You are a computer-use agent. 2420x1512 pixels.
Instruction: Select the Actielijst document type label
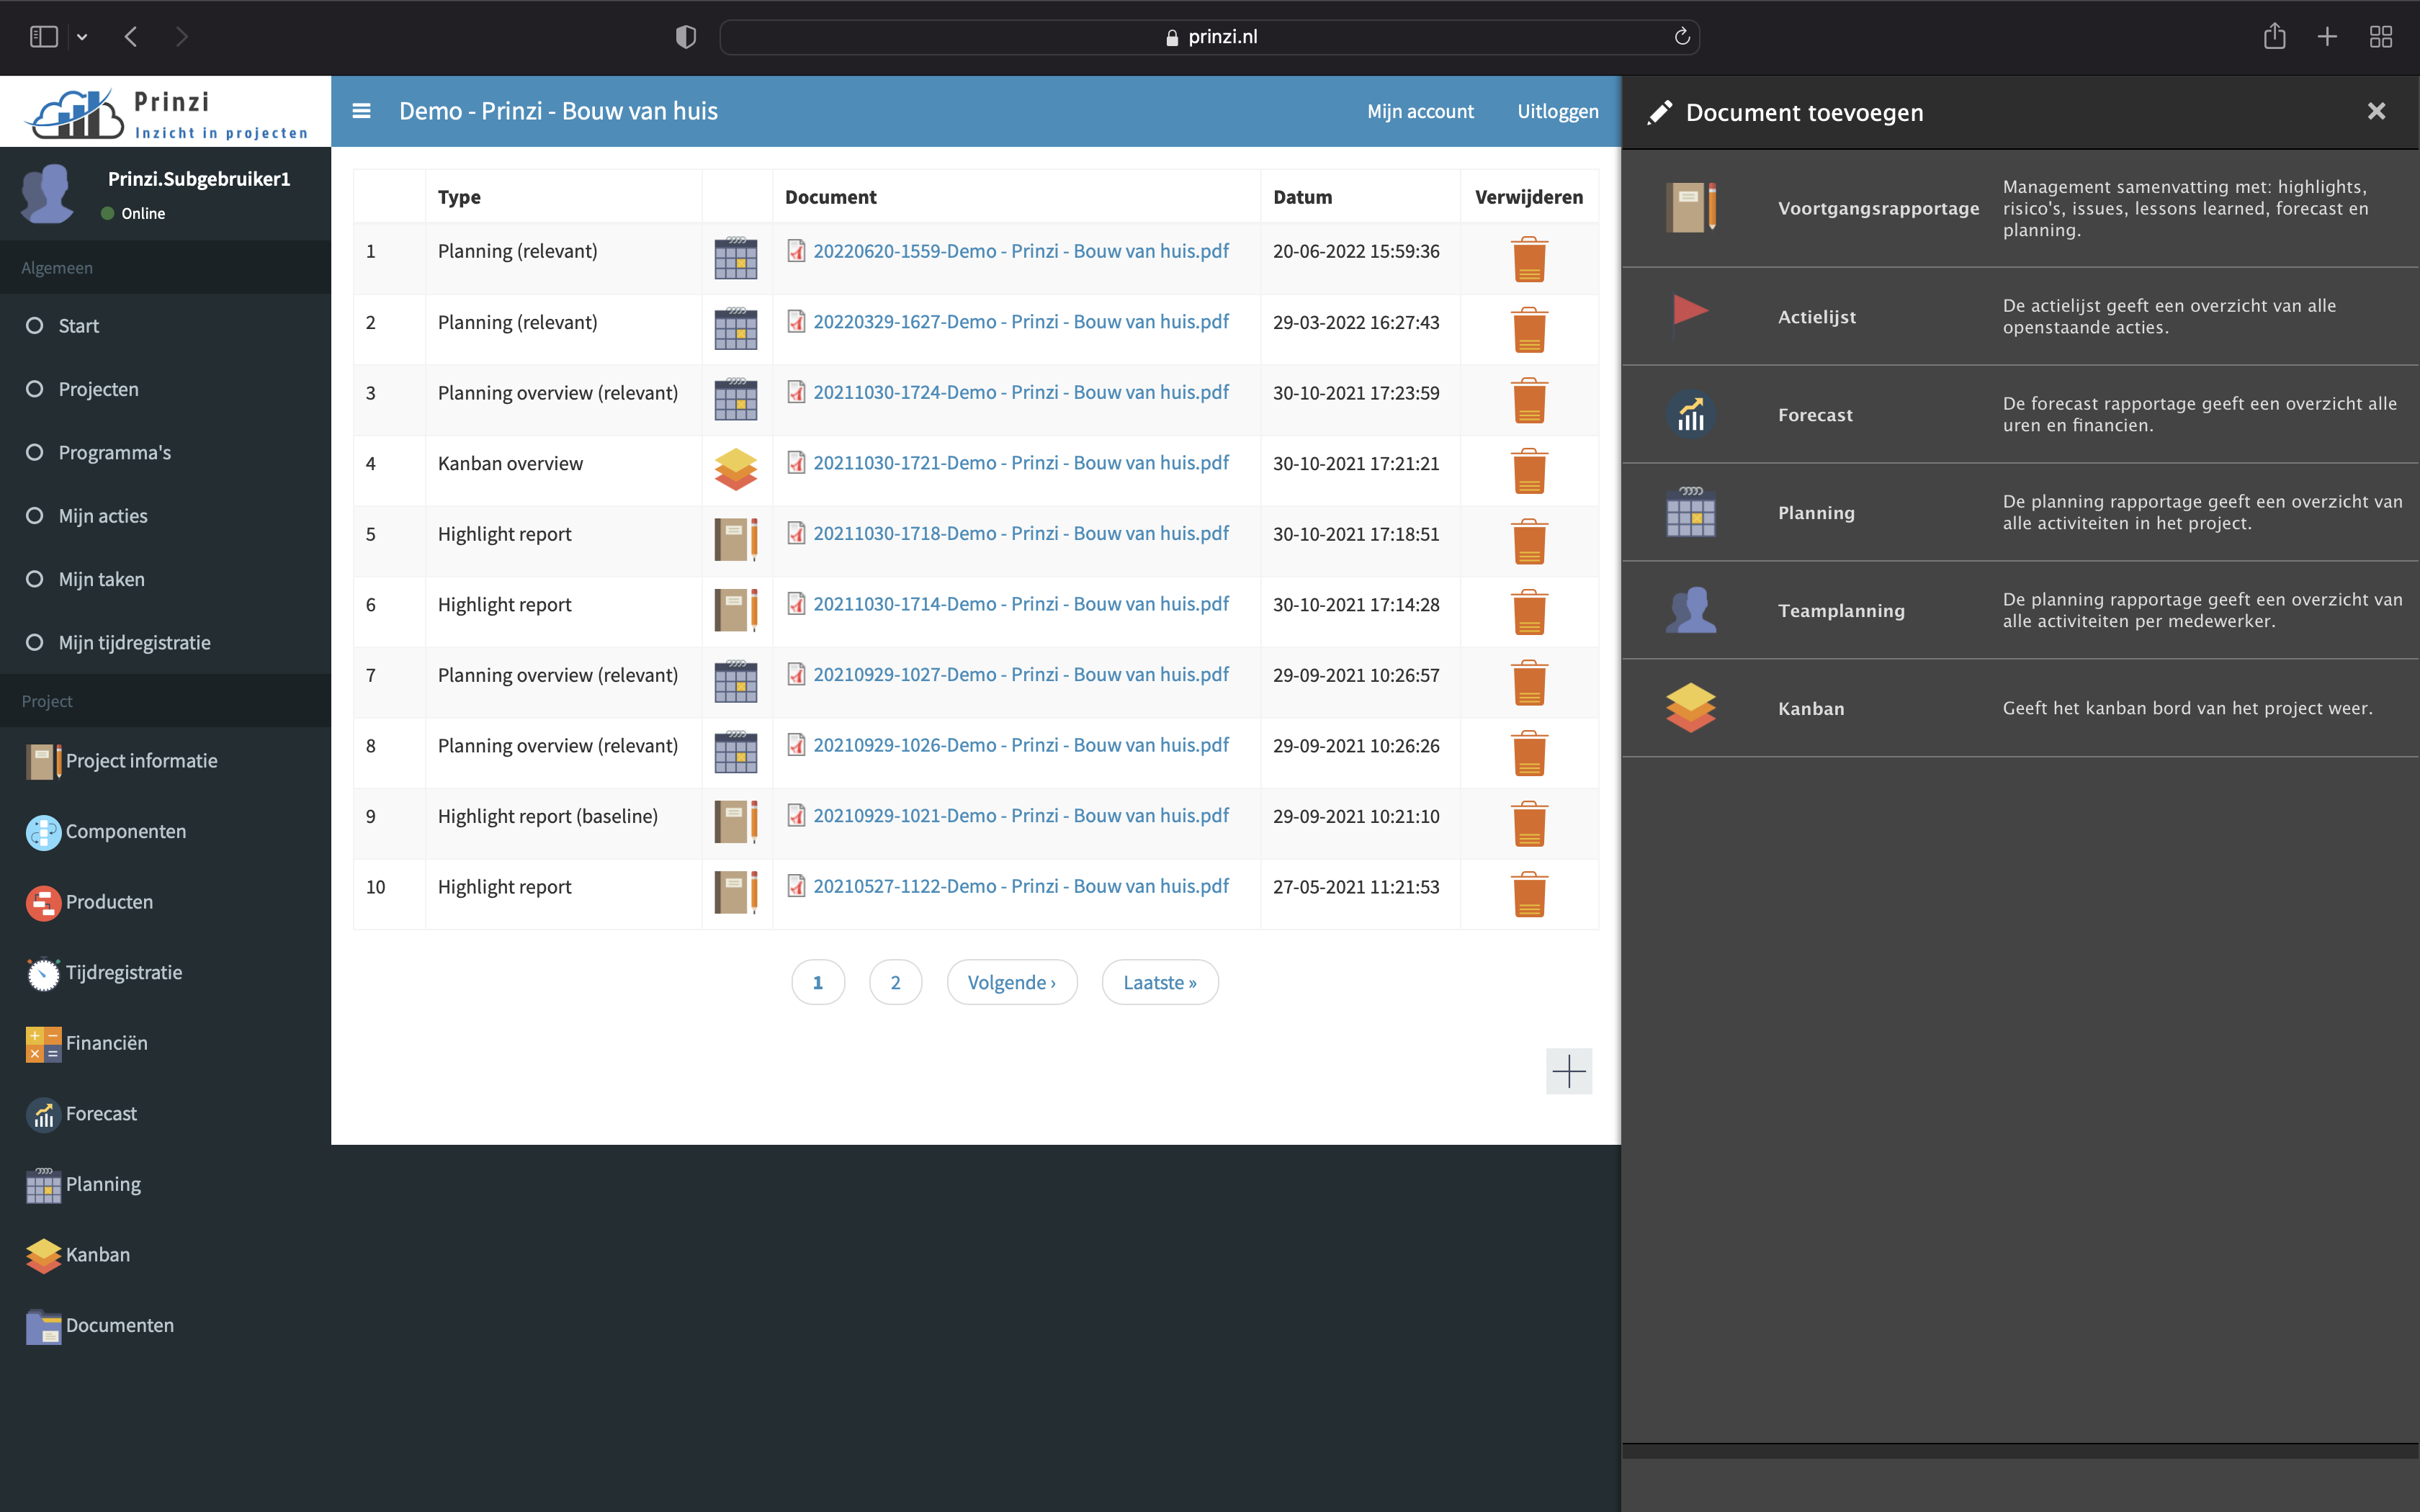[1817, 317]
